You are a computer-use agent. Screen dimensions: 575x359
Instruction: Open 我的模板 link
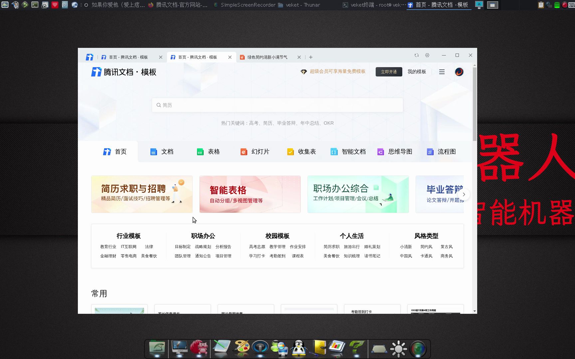tap(417, 72)
